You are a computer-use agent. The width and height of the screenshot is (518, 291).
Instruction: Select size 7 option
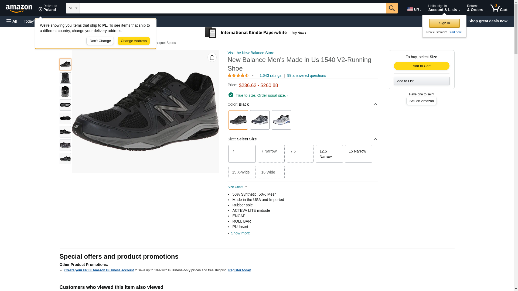[x=242, y=154]
